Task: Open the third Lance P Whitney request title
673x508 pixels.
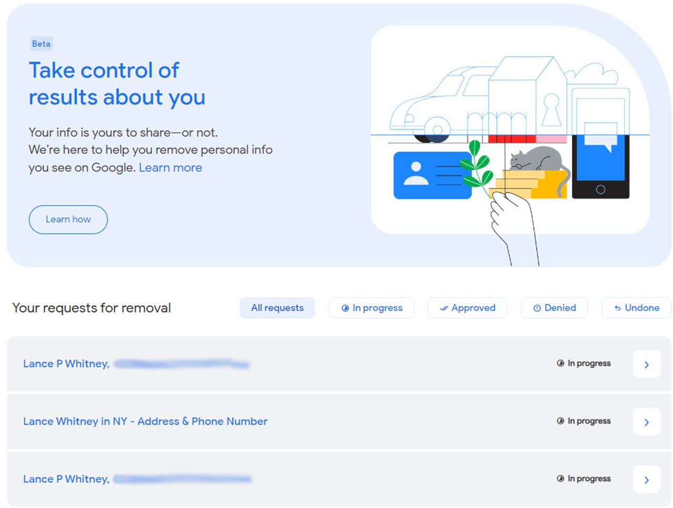Action: coord(66,479)
